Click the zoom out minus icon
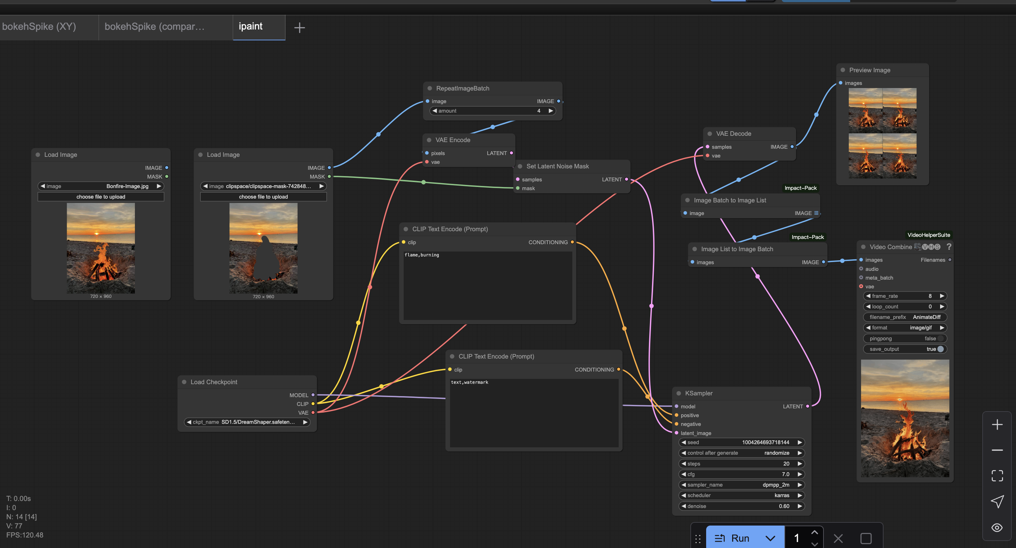Image resolution: width=1016 pixels, height=548 pixels. [997, 450]
